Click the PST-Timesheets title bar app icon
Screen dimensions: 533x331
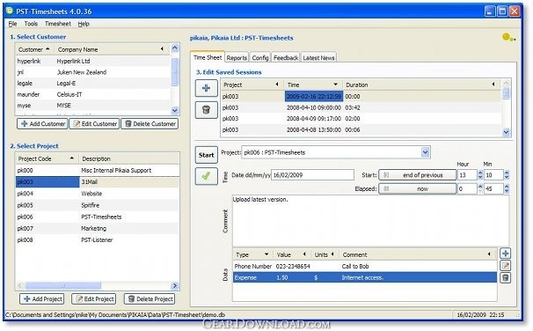point(10,11)
